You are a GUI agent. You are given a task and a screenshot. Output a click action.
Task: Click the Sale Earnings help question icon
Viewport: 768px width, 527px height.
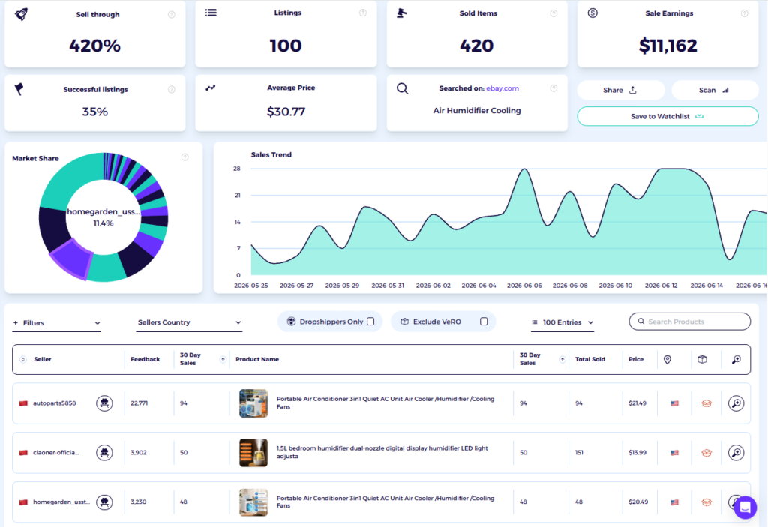point(744,13)
